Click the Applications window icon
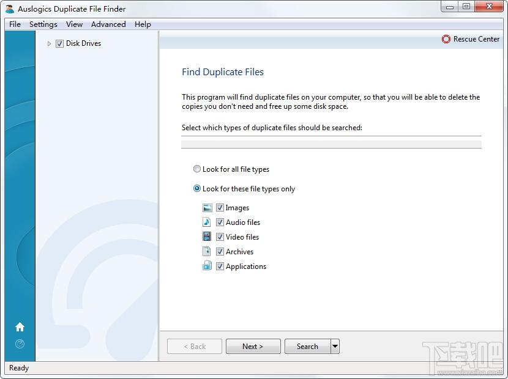 click(207, 266)
